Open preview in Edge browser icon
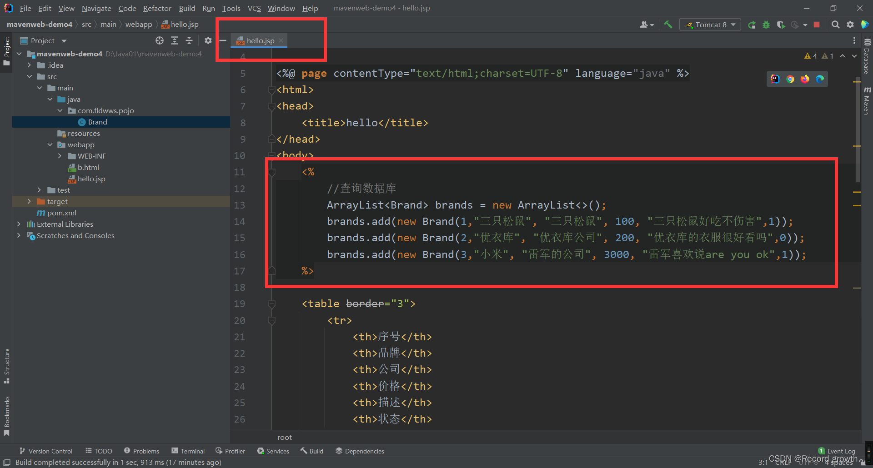 820,79
